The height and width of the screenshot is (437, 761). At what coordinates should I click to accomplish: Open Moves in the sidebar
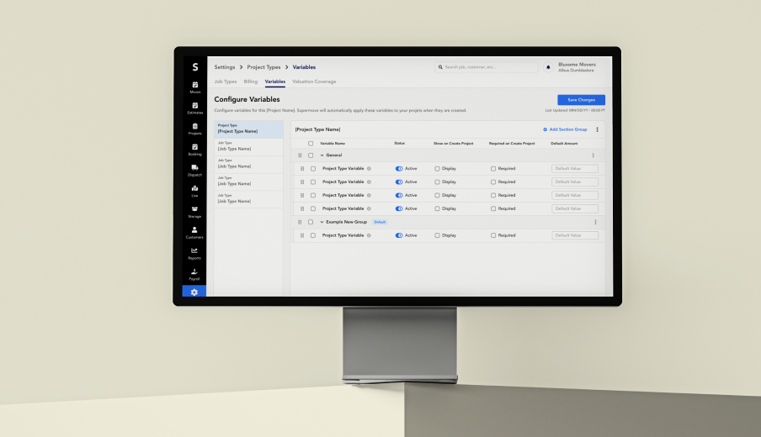pos(194,87)
